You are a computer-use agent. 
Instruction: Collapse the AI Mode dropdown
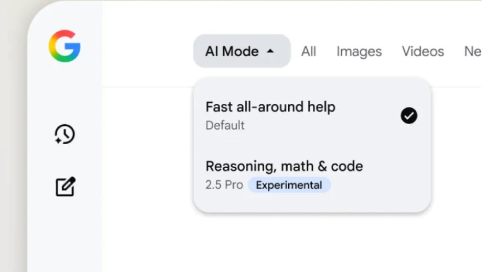click(x=242, y=51)
